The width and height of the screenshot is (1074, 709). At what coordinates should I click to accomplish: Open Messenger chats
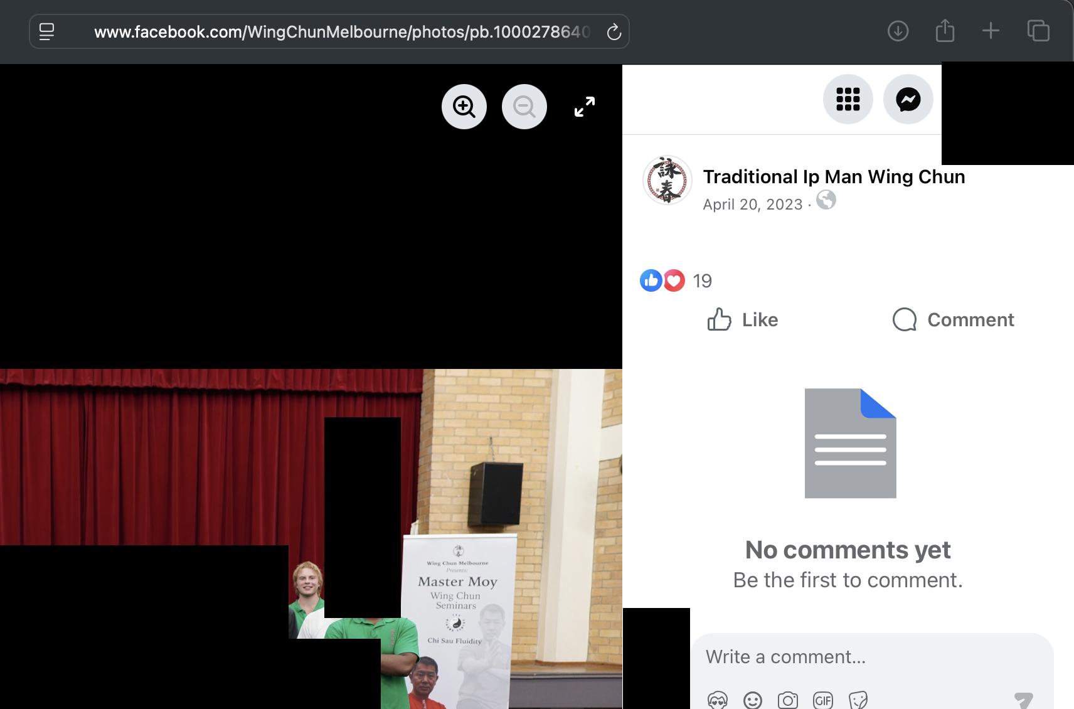pyautogui.click(x=908, y=99)
